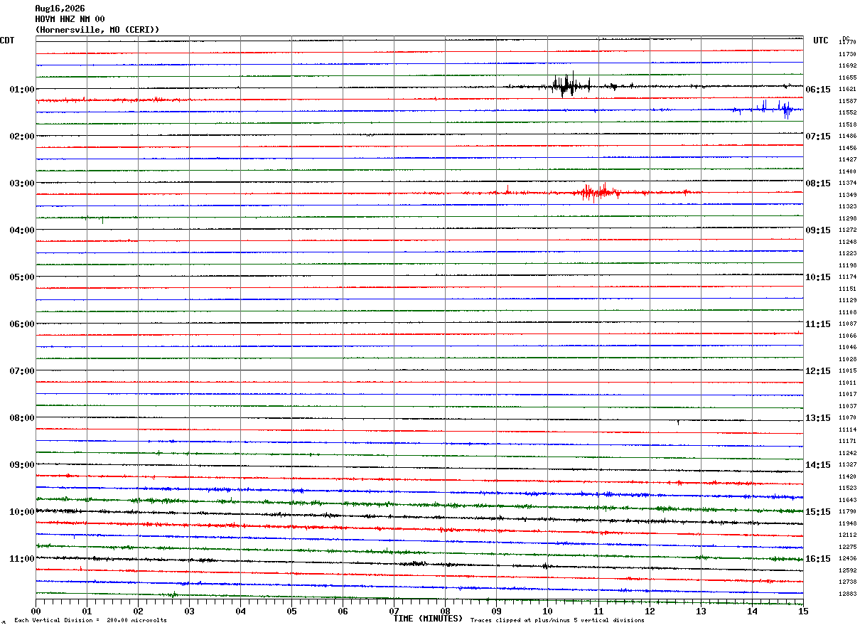860x630 pixels.
Task: Click the "03:00" CDT hour label
Action: [22, 183]
